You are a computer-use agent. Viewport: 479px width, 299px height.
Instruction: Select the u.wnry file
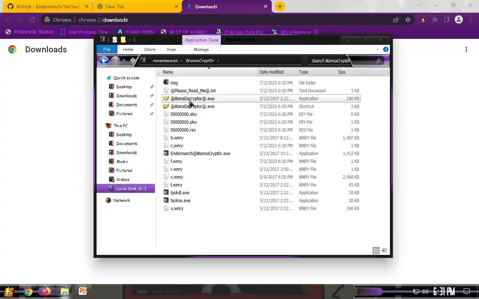[x=261, y=208]
